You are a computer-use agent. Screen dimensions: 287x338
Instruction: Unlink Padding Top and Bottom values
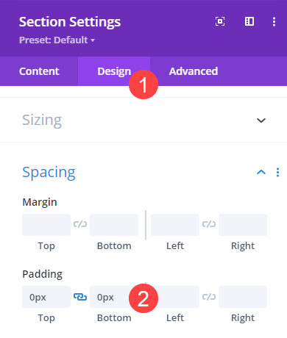pos(80,297)
